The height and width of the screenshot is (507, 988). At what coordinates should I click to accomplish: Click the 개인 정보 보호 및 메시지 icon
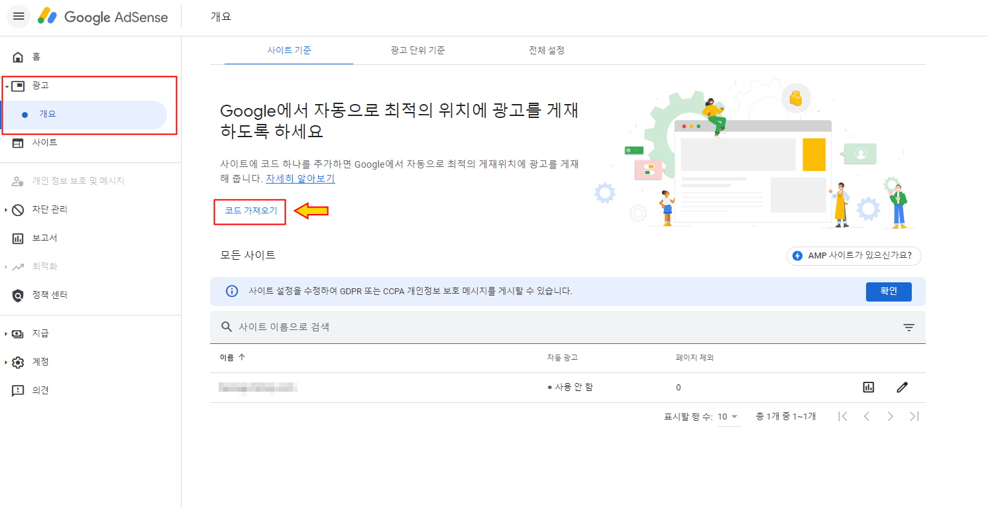coord(19,182)
